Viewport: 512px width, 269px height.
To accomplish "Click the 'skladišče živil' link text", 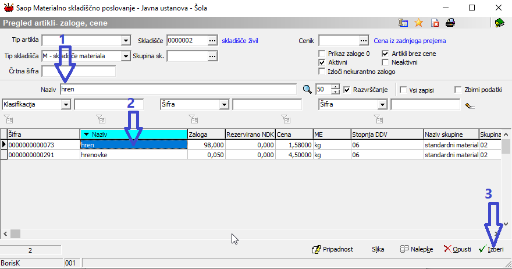I will pos(240,41).
